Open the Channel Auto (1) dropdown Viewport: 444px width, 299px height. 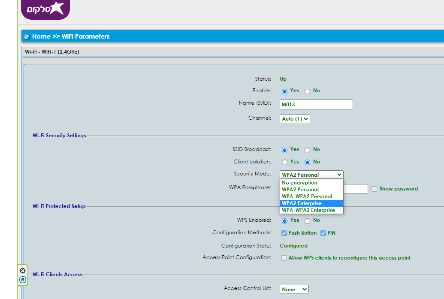pyautogui.click(x=295, y=119)
